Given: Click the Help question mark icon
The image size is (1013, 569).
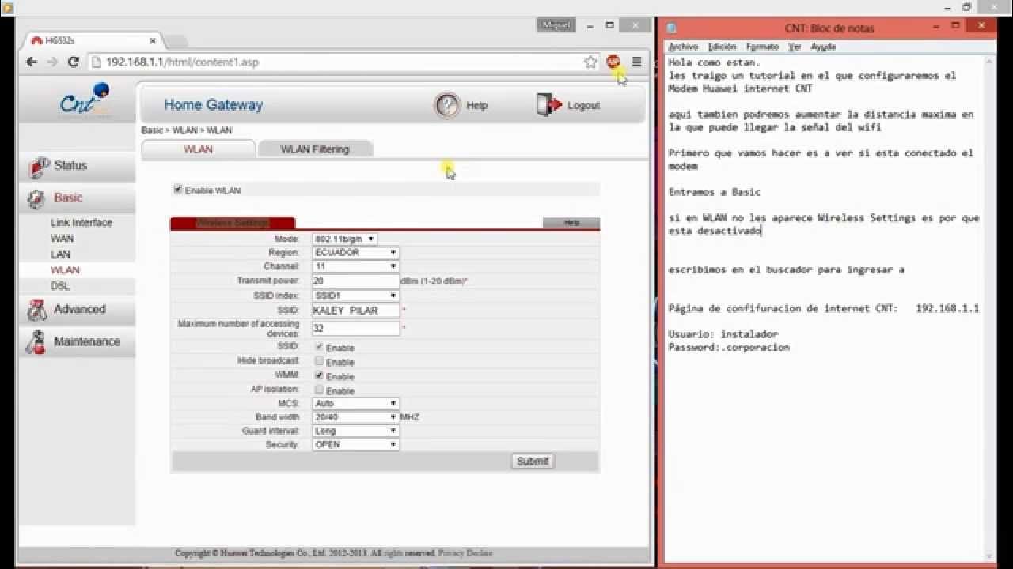Looking at the screenshot, I should coord(447,105).
